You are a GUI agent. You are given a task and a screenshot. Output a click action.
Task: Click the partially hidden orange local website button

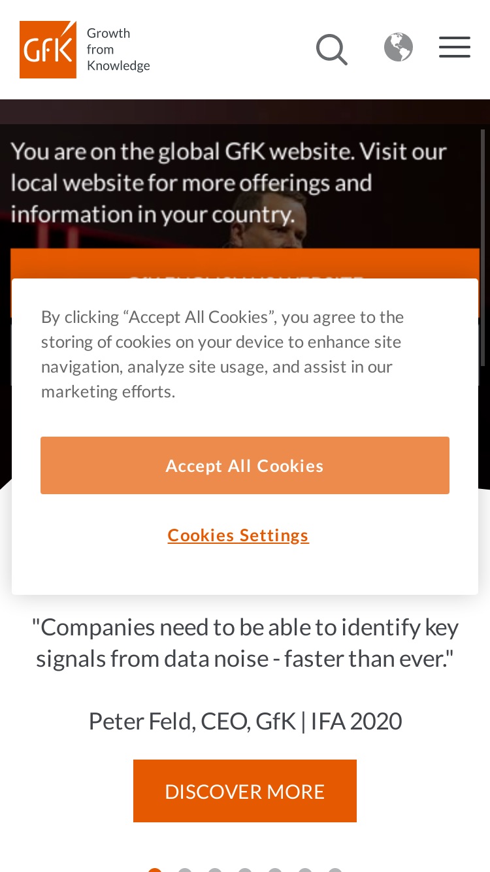tap(245, 264)
